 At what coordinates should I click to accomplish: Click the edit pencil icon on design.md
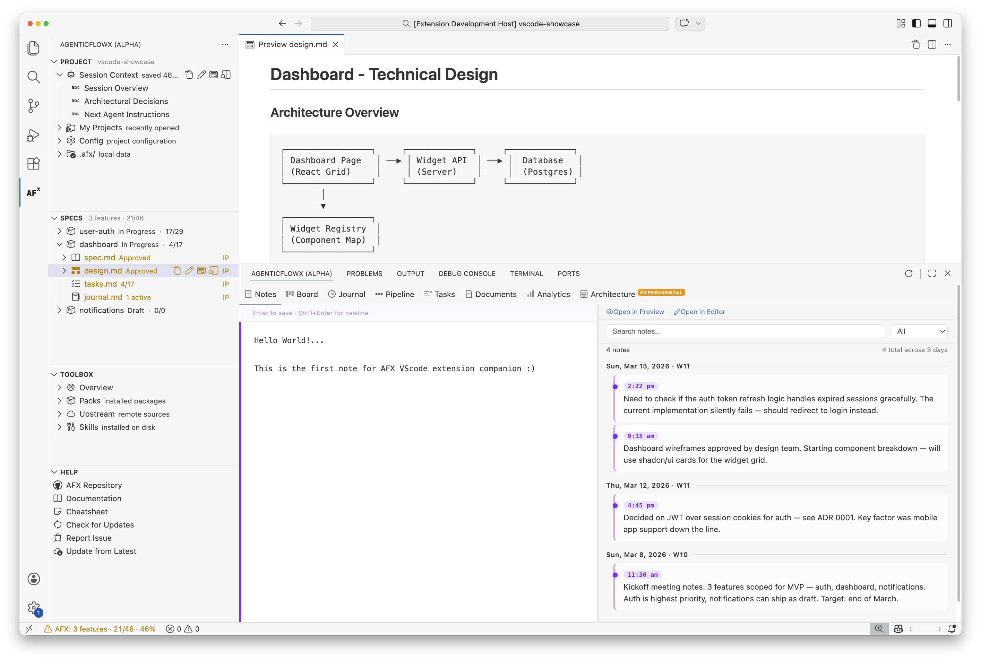189,271
